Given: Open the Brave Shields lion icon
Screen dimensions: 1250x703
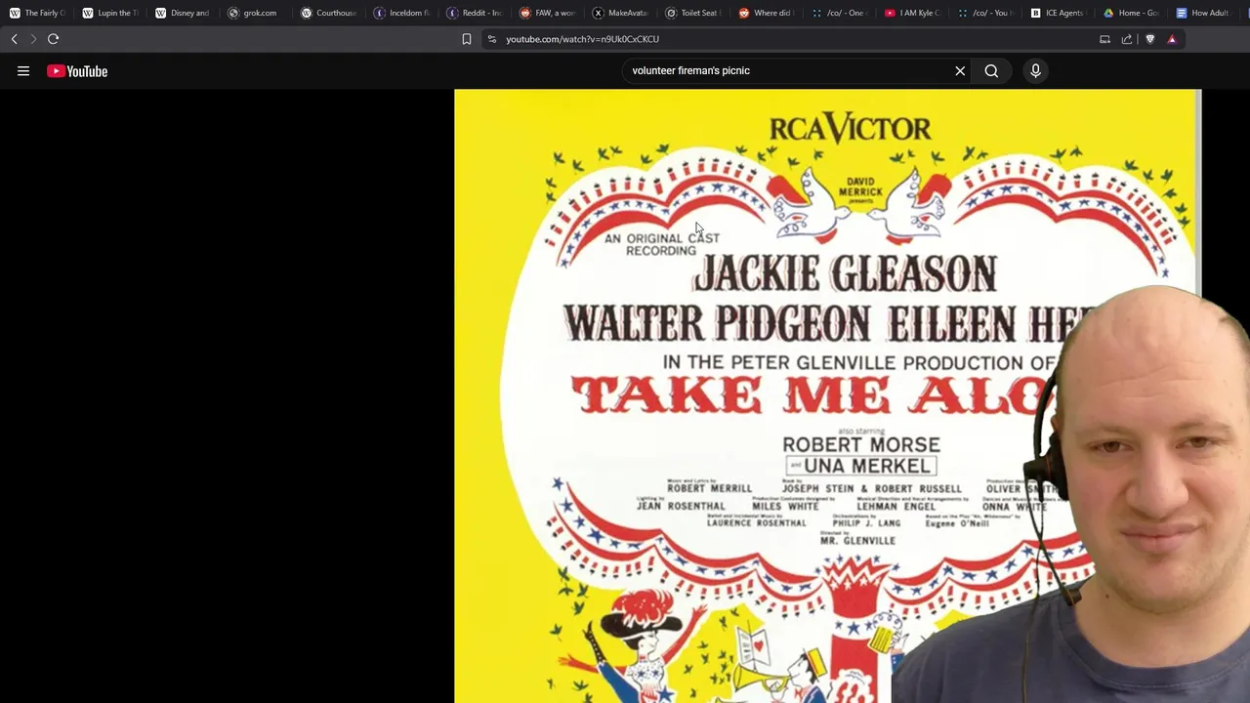Looking at the screenshot, I should tap(1149, 39).
